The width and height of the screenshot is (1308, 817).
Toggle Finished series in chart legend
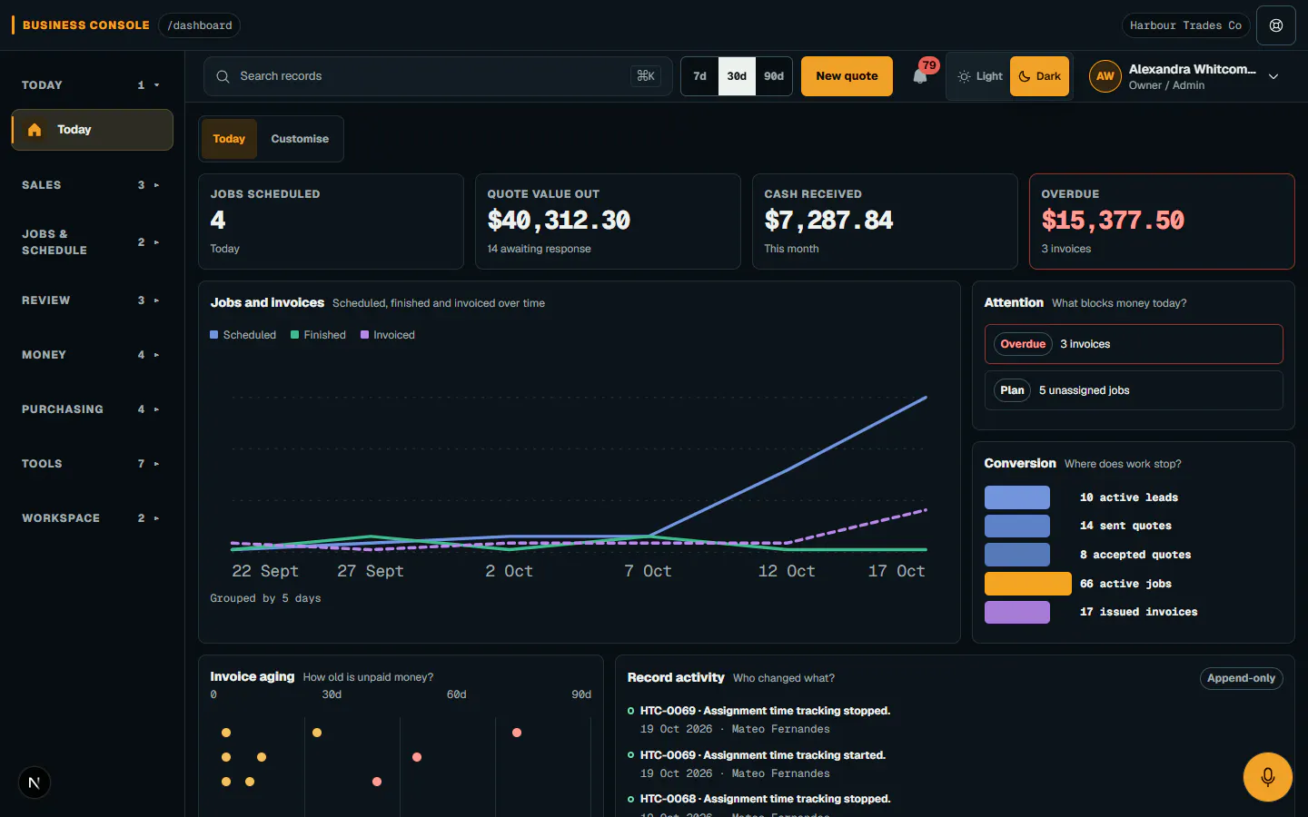point(318,335)
